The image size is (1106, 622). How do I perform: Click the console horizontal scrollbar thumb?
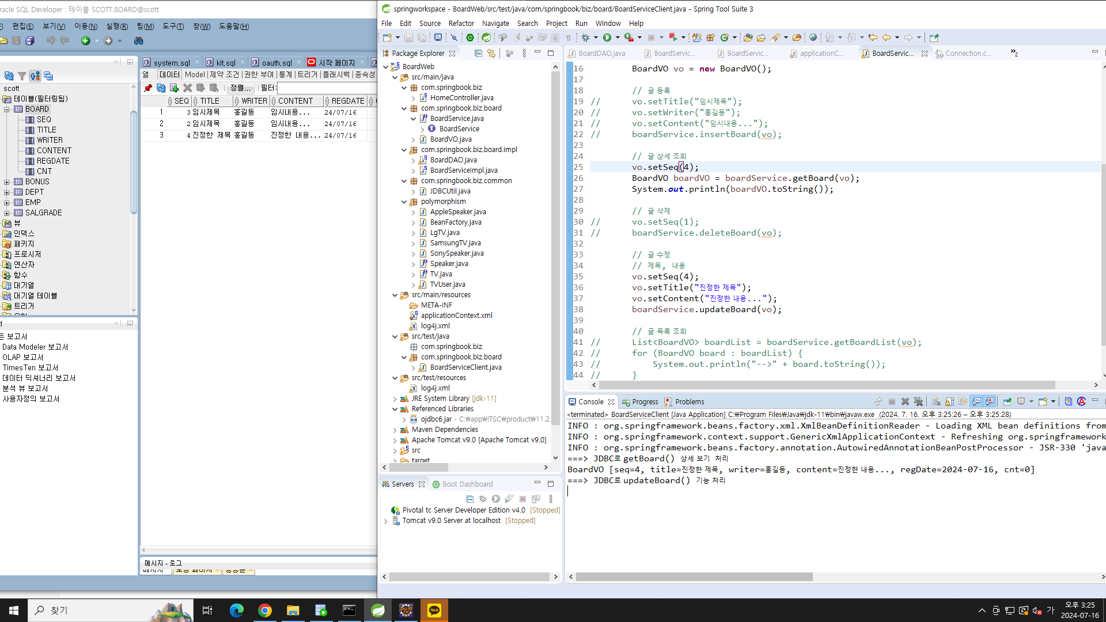(x=694, y=577)
